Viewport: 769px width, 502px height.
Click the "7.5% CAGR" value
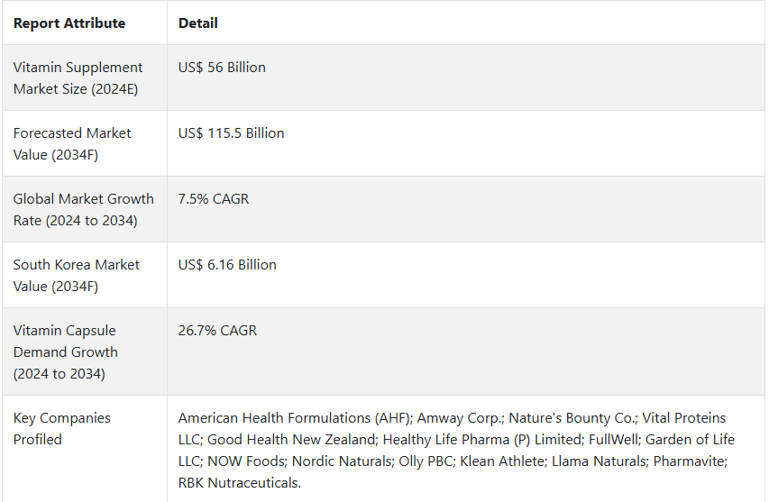pos(214,199)
